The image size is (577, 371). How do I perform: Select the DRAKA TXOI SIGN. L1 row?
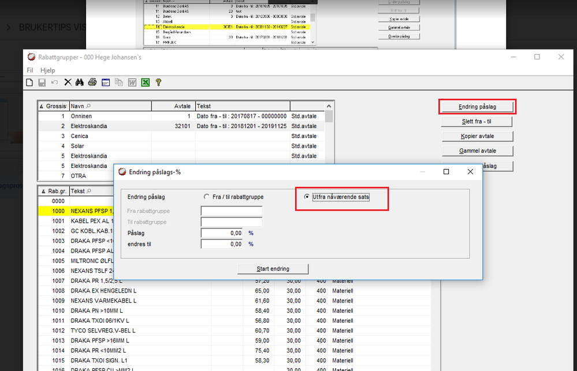point(234,361)
